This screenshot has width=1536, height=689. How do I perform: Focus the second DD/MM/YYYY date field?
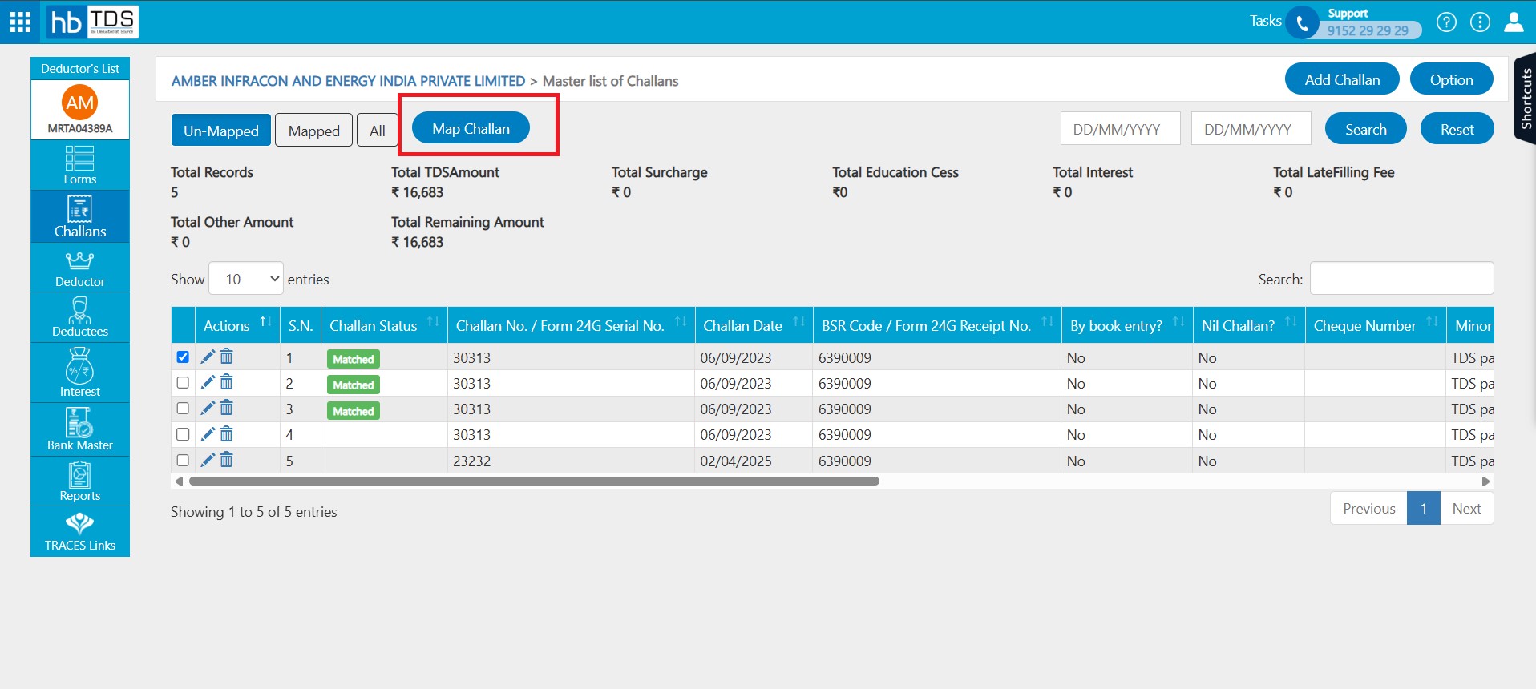tap(1251, 128)
